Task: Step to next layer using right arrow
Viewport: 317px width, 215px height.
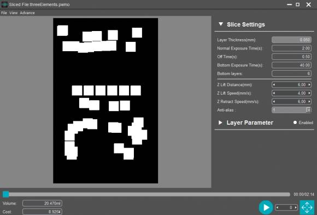Action: click(x=296, y=207)
